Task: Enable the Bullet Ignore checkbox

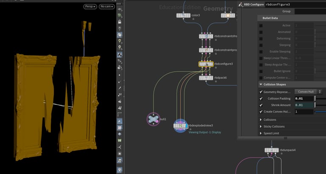Action: pyautogui.click(x=261, y=71)
